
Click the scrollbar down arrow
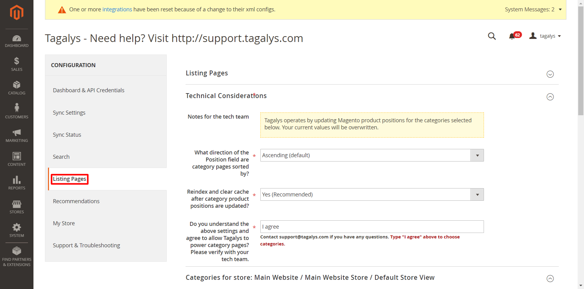[581, 286]
